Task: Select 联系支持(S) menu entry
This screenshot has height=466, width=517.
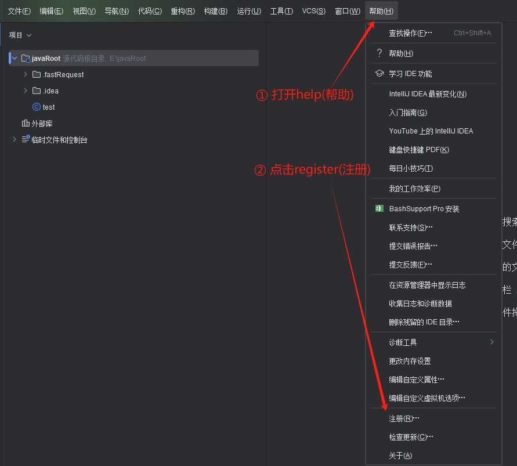Action: (433, 227)
